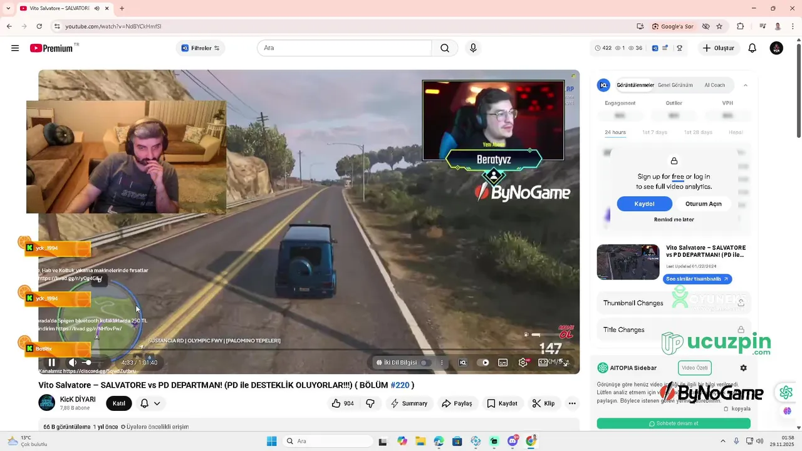Open the vidIQ icon in top toolbar

tap(655, 48)
